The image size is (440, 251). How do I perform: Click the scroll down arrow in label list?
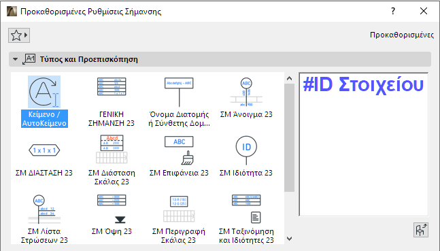point(289,239)
